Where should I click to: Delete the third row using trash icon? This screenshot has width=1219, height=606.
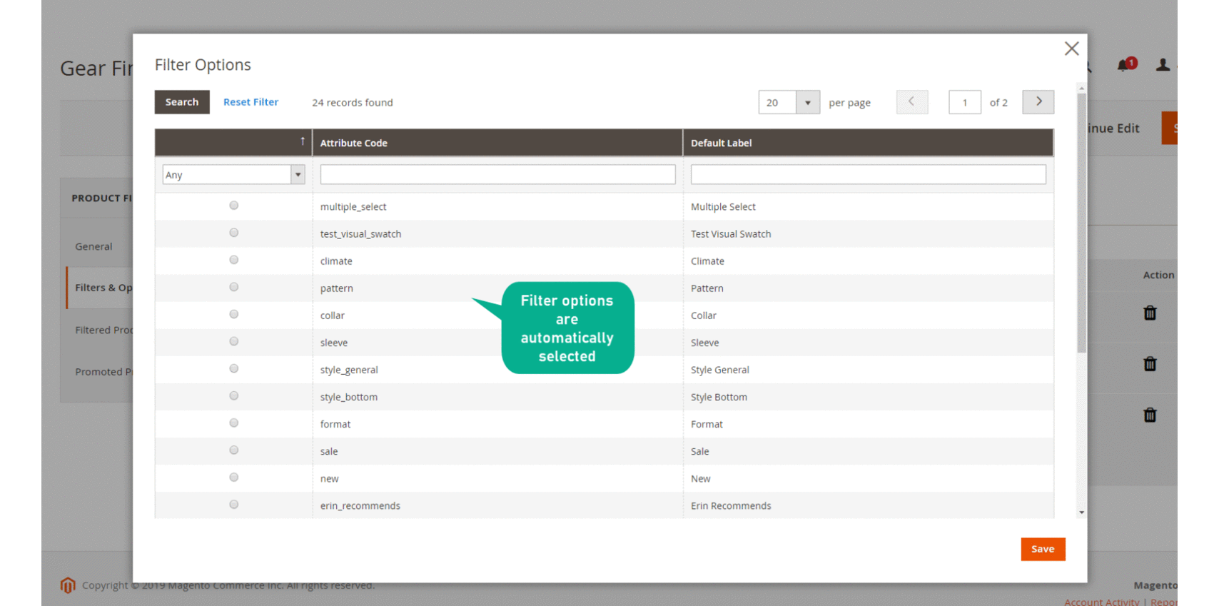click(x=1150, y=415)
